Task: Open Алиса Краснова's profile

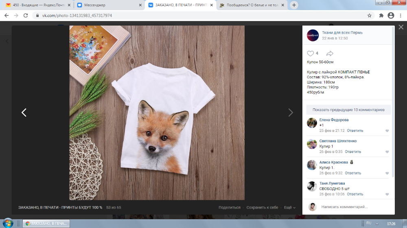Action: point(334,162)
